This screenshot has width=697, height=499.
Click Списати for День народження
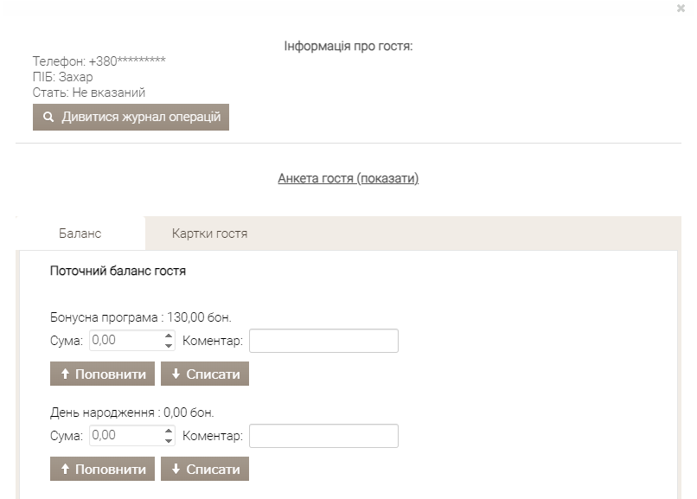(x=205, y=469)
